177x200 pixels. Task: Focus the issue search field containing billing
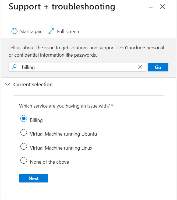77,67
